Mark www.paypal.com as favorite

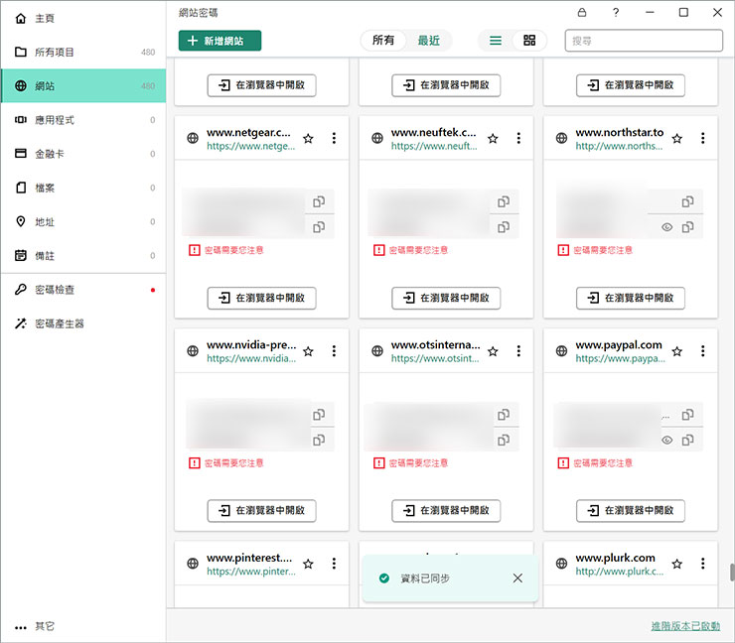point(676,351)
